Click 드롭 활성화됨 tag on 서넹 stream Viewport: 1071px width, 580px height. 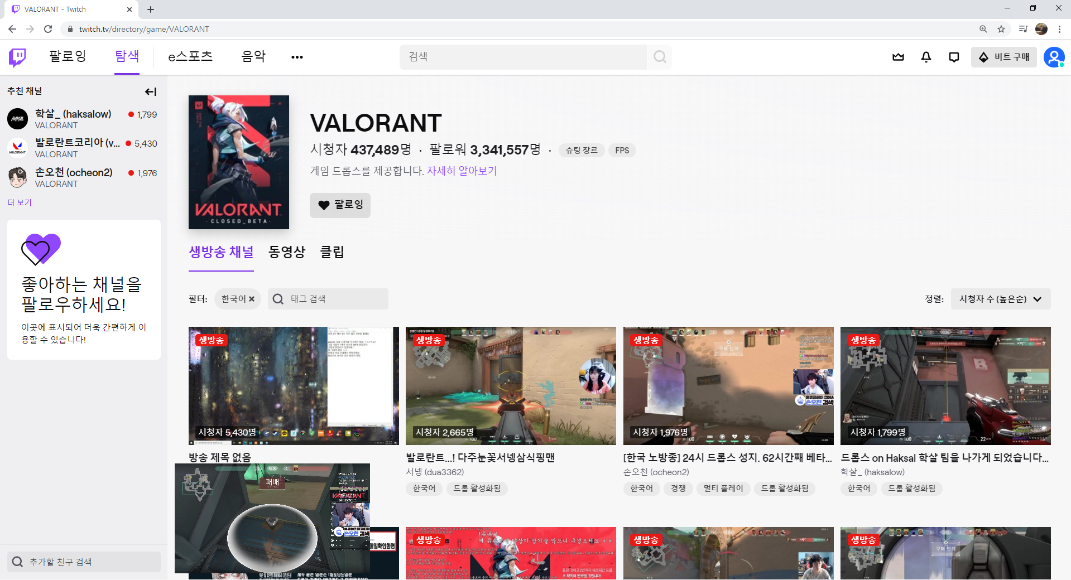click(x=477, y=489)
